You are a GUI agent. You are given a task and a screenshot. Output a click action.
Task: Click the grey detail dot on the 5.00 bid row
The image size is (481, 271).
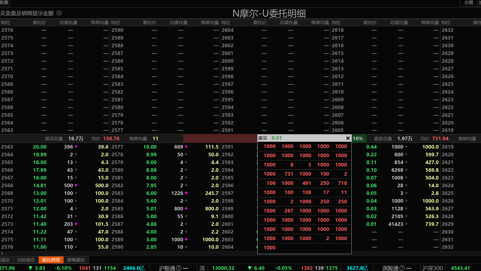pyautogui.click(x=186, y=216)
